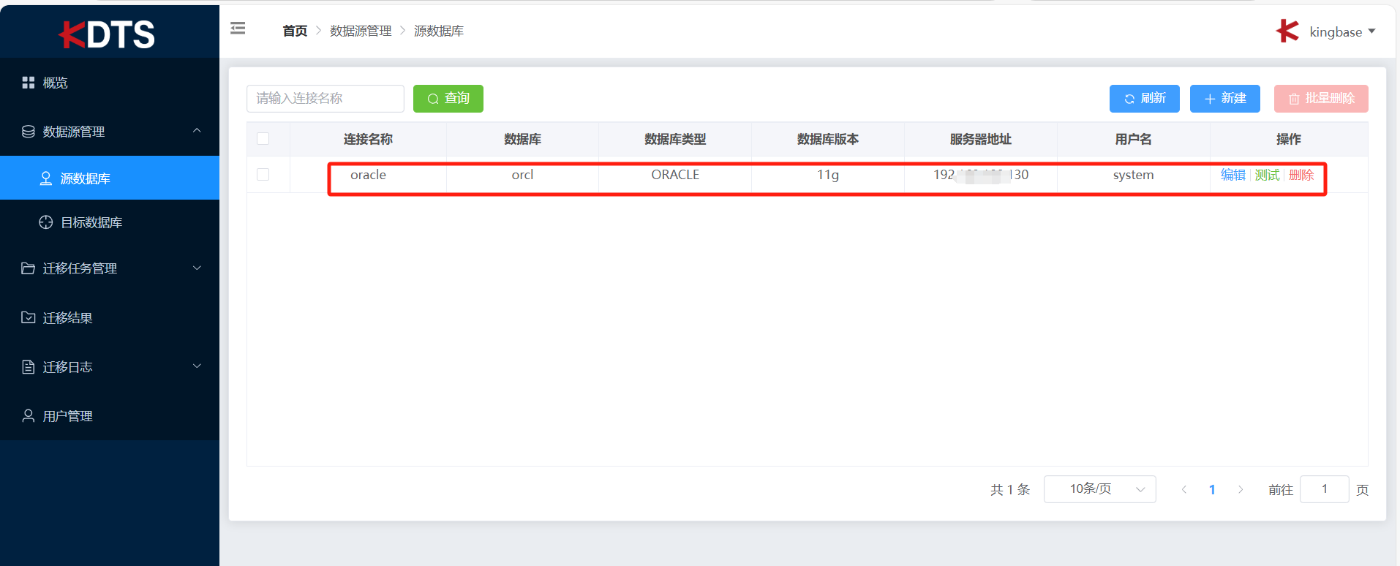Viewport: 1400px width, 566px height.
Task: Click the oracle connection name cell
Action: pyautogui.click(x=368, y=175)
